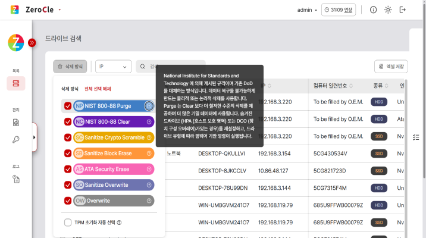
Task: Click the logout icon in header
Action: [x=403, y=10]
